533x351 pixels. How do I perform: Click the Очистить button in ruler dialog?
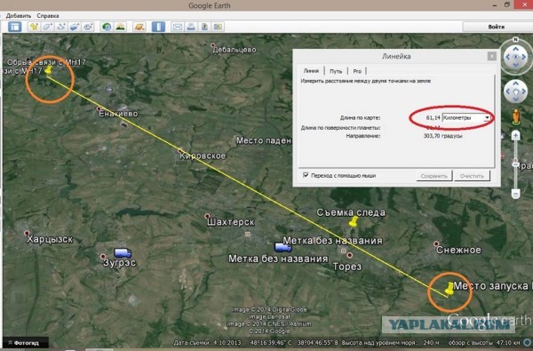[472, 176]
